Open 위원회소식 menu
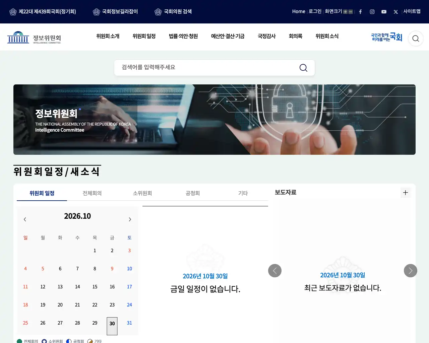 pyautogui.click(x=327, y=36)
